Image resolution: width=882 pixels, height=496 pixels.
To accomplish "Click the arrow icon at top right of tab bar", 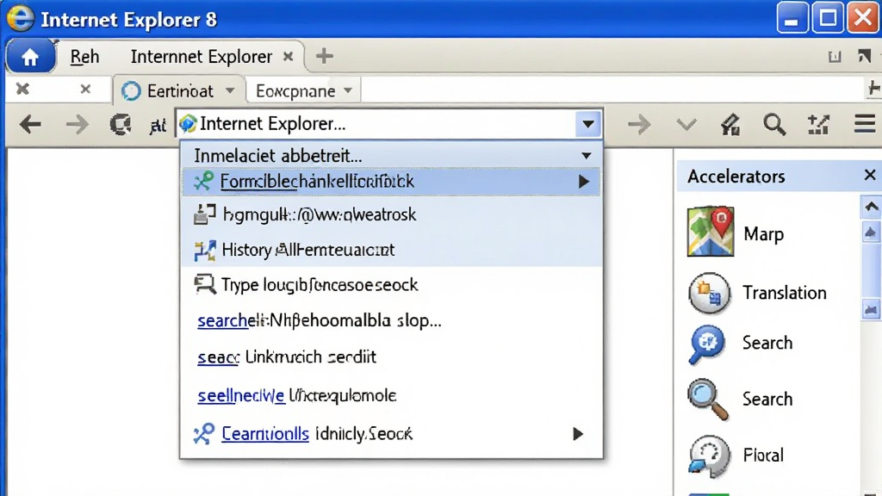I will pyautogui.click(x=864, y=56).
